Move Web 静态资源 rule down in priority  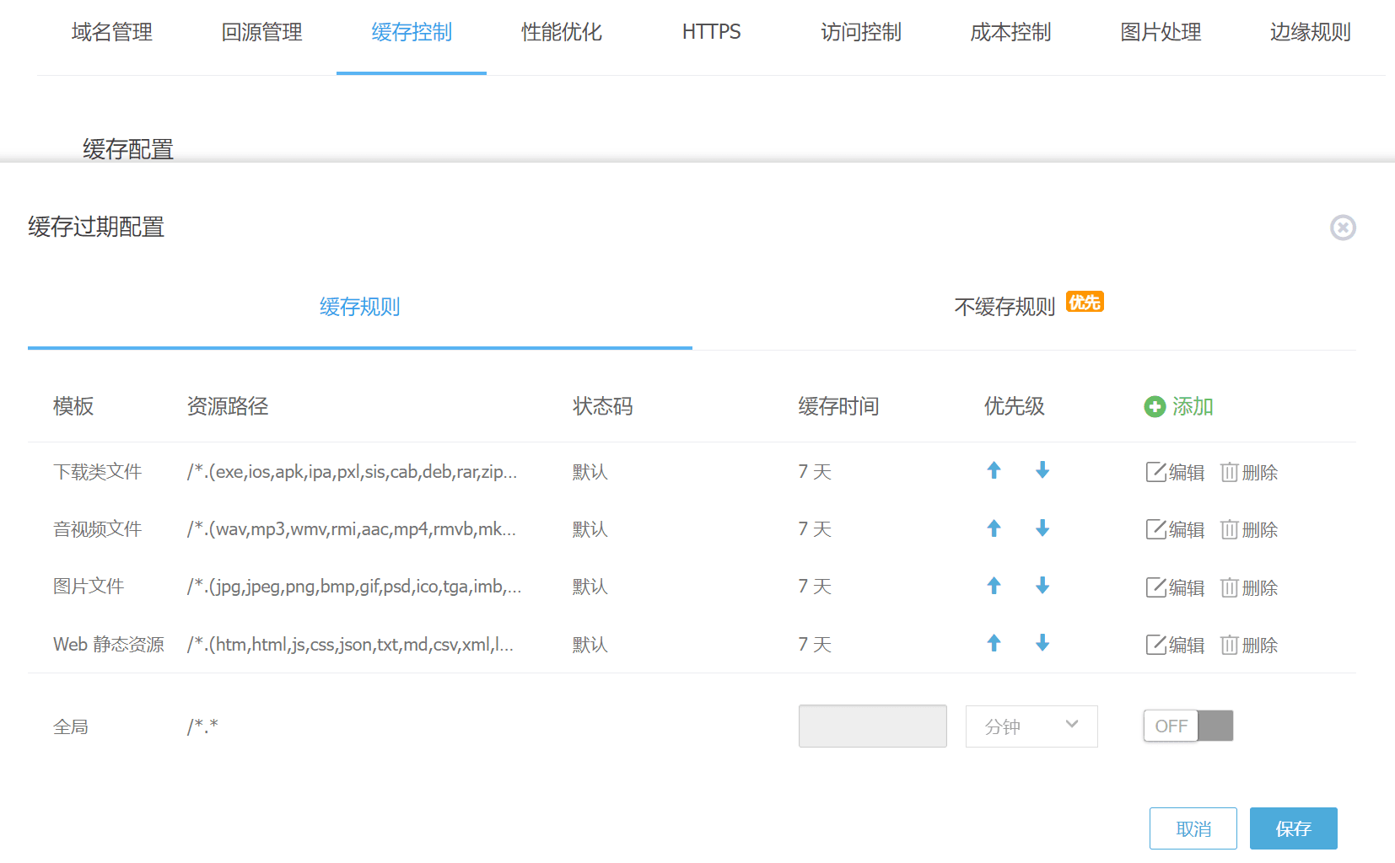point(1042,643)
